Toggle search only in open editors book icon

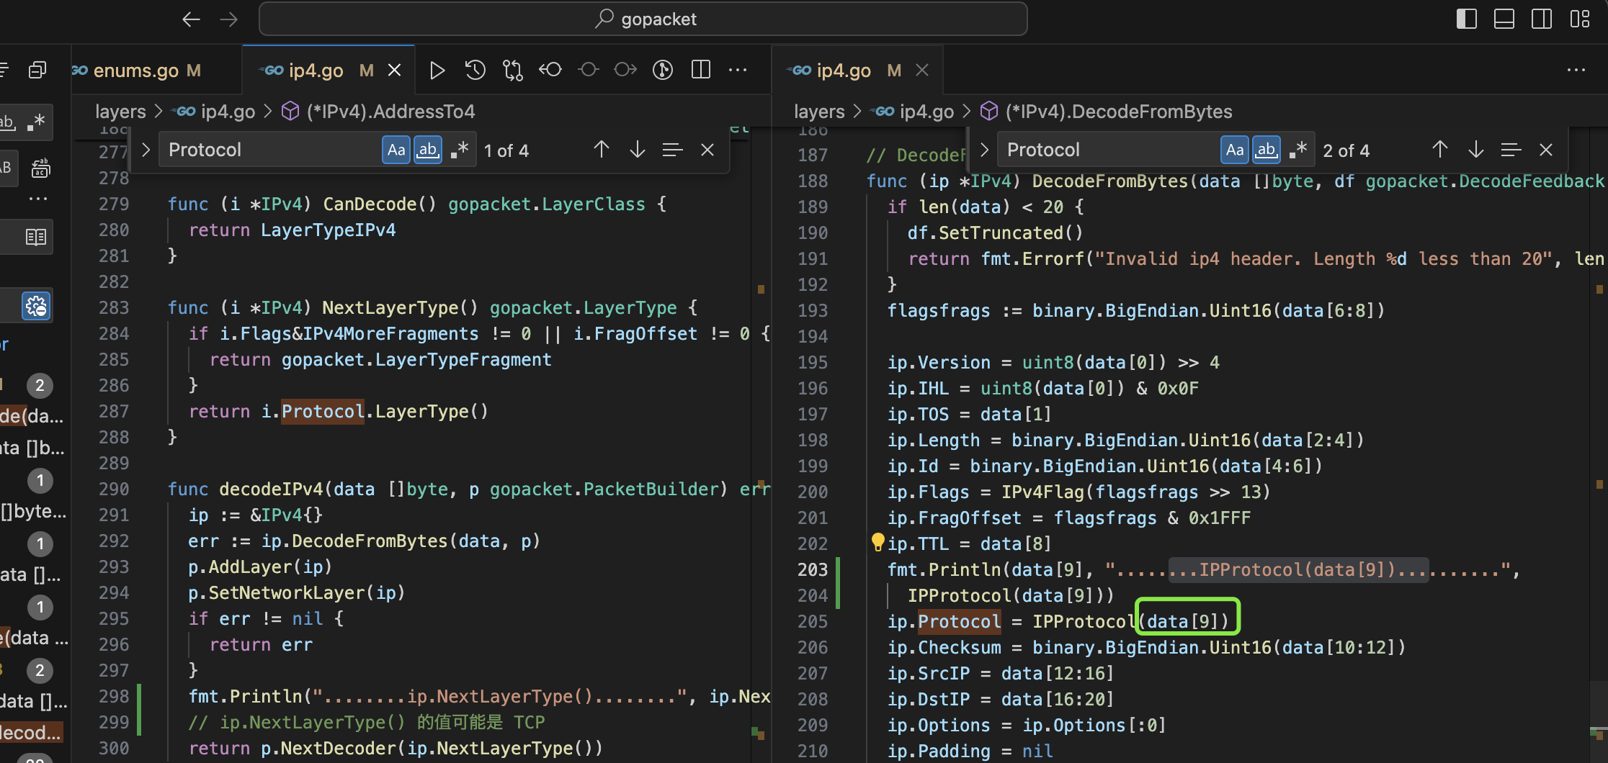tap(36, 237)
